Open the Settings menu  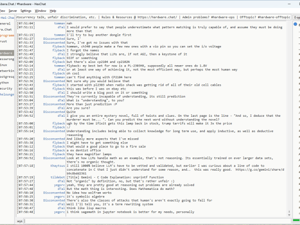point(26,10)
